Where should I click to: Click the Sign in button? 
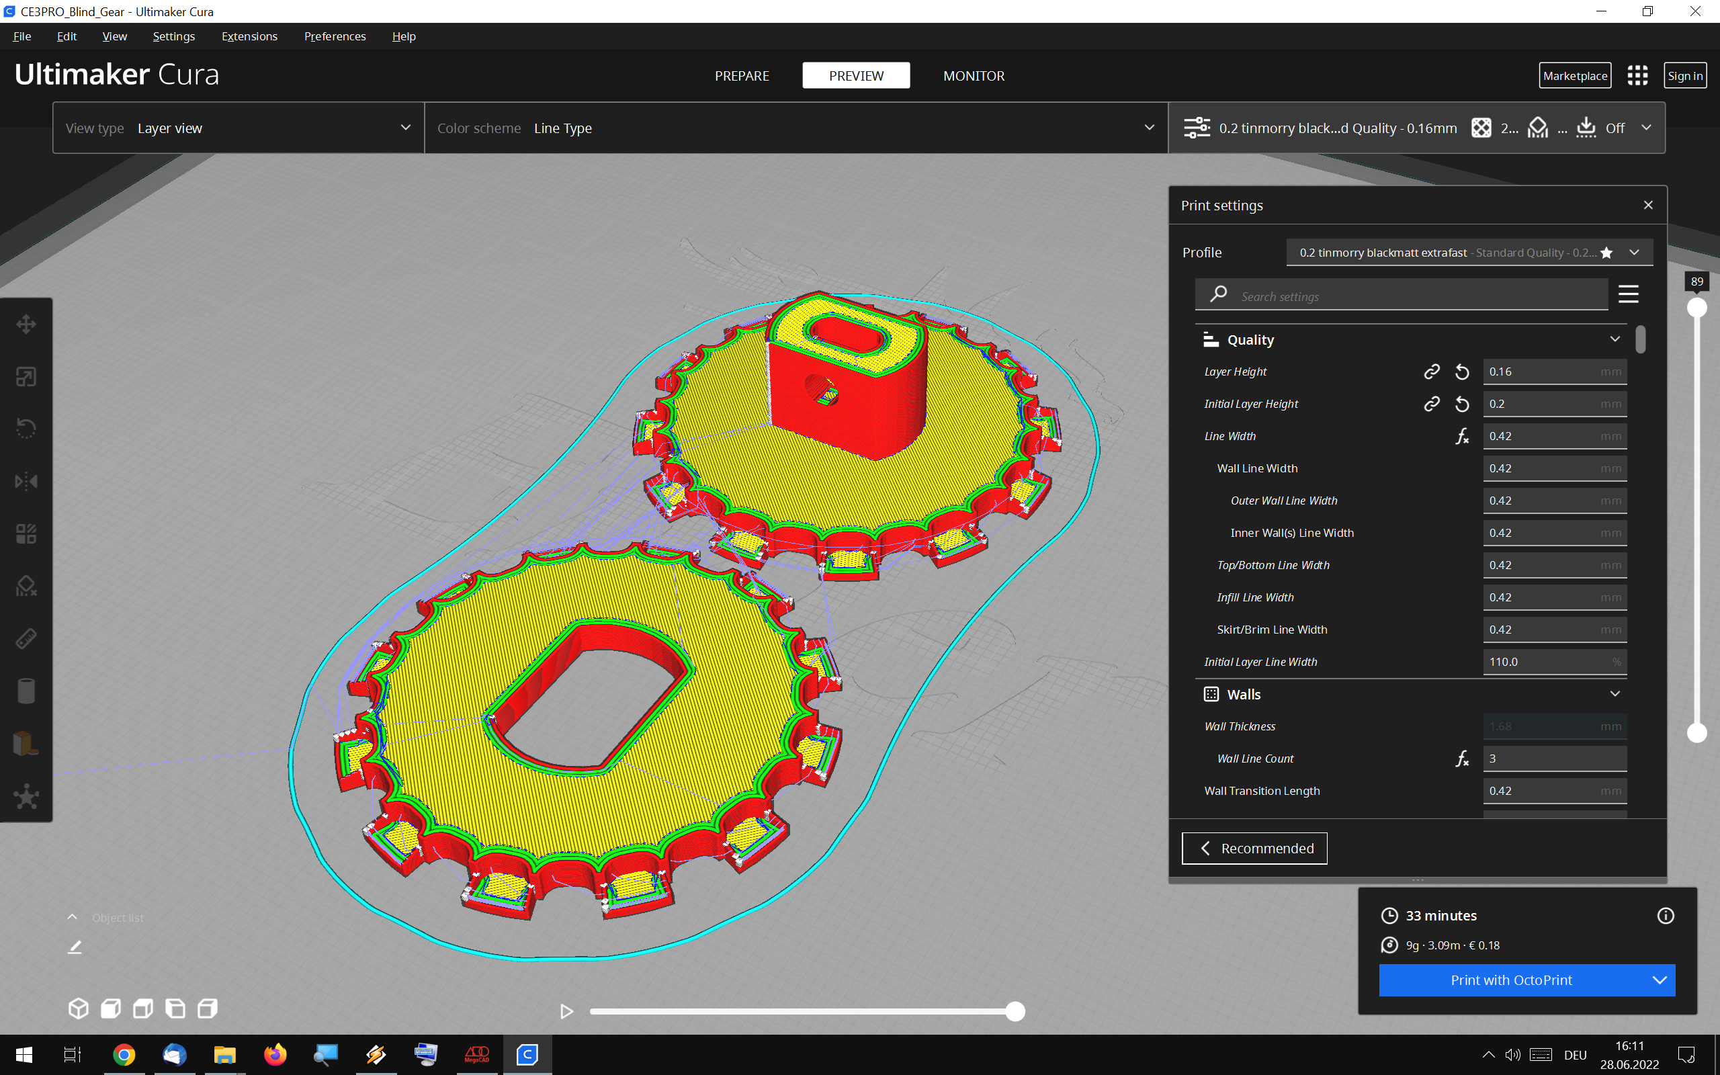pyautogui.click(x=1685, y=75)
